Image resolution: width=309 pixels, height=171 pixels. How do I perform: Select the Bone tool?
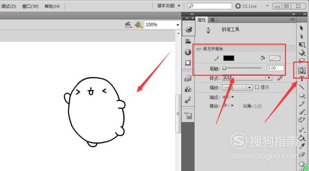[x=302, y=129]
